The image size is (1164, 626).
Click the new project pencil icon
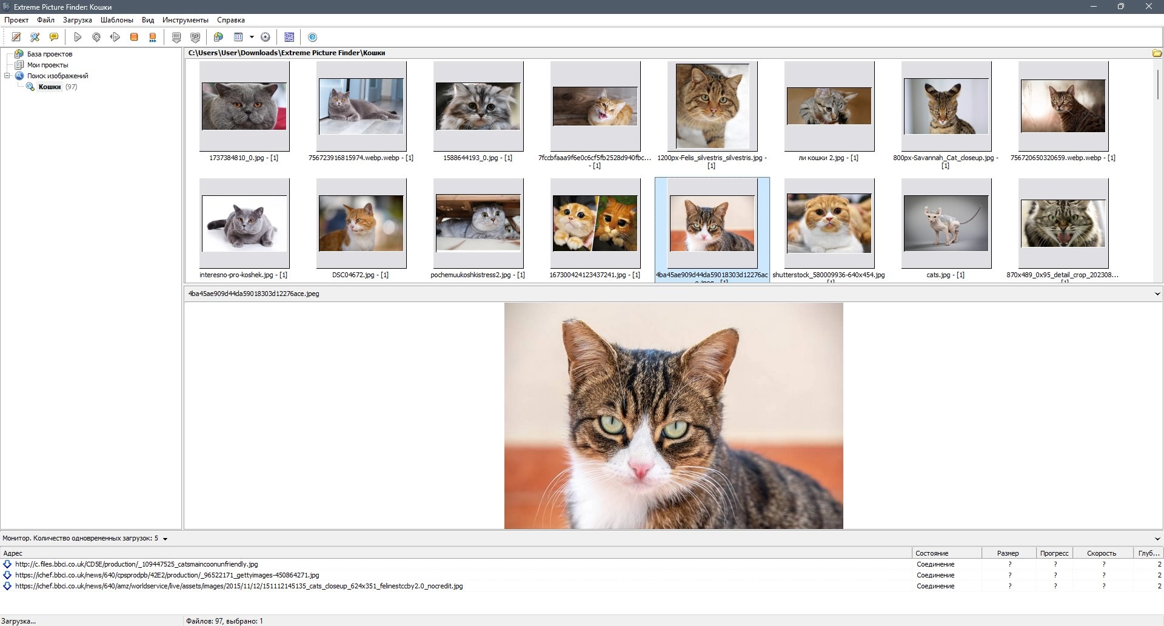(16, 37)
